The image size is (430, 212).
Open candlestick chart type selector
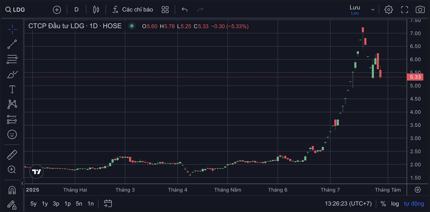pos(96,10)
